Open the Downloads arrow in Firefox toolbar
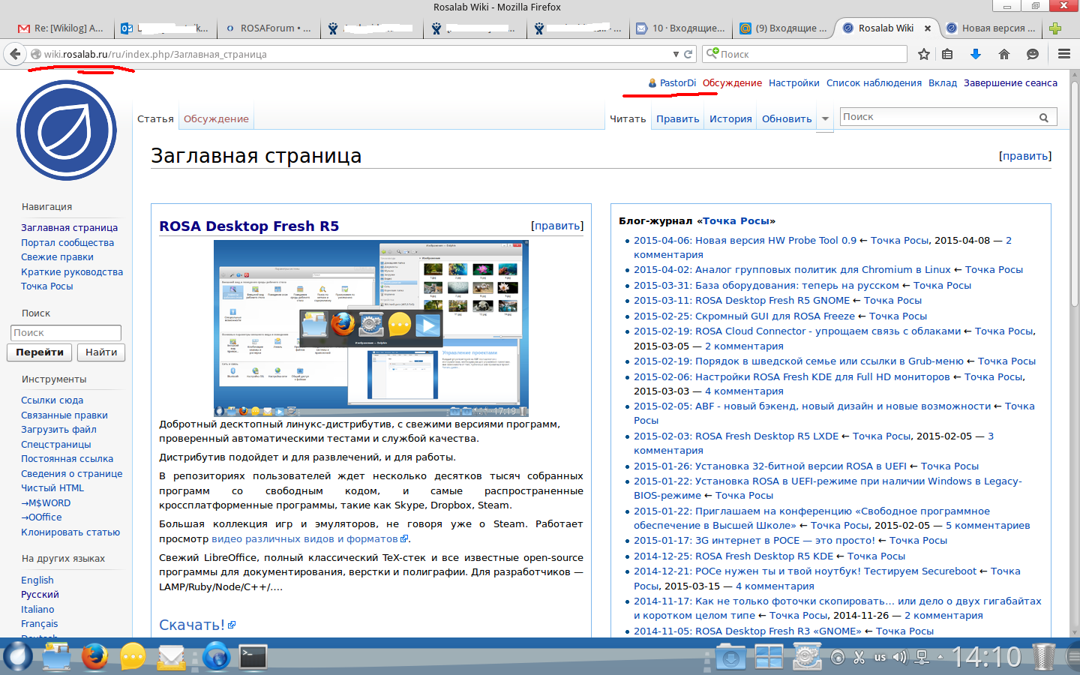The height and width of the screenshot is (675, 1080). pos(975,54)
